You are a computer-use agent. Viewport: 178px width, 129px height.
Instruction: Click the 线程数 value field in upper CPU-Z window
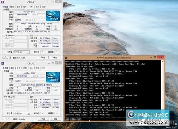point(57,52)
